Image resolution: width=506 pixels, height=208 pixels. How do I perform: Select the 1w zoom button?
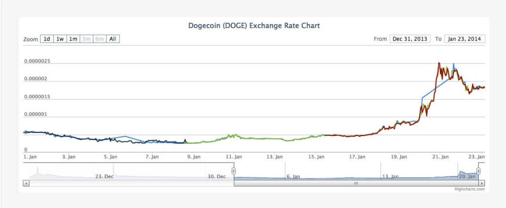[60, 39]
